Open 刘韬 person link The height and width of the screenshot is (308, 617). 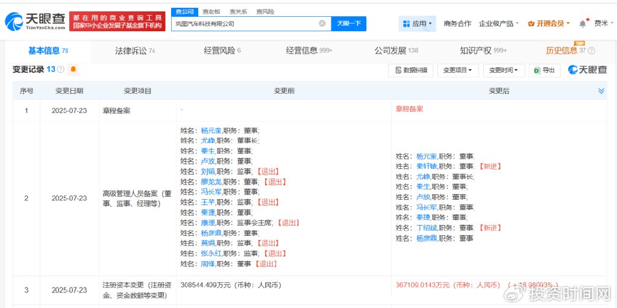(208, 171)
